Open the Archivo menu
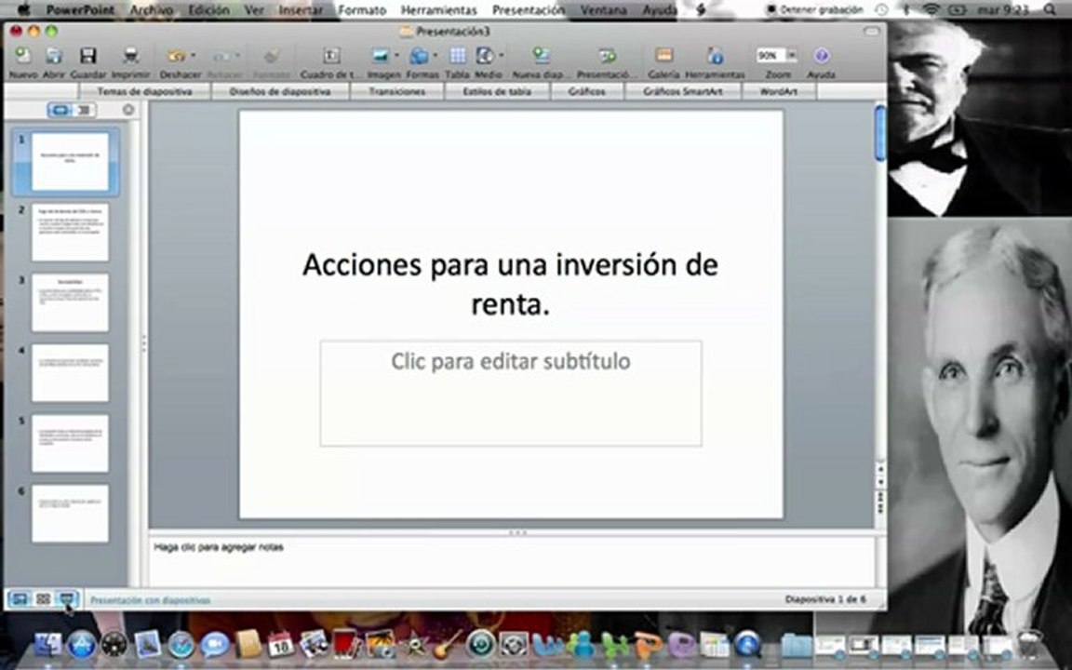This screenshot has height=670, width=1072. point(151,9)
